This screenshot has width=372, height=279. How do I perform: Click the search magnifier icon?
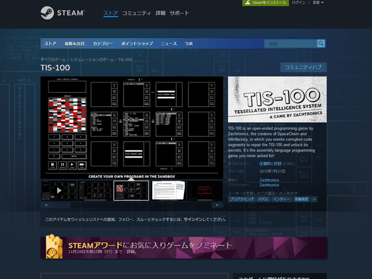(321, 43)
